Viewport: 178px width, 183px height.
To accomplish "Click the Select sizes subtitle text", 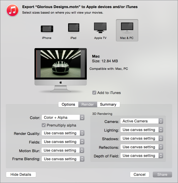I will click(x=63, y=13).
